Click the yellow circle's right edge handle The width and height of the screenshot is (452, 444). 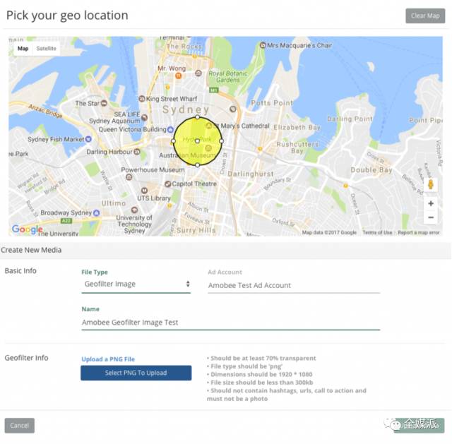click(221, 141)
